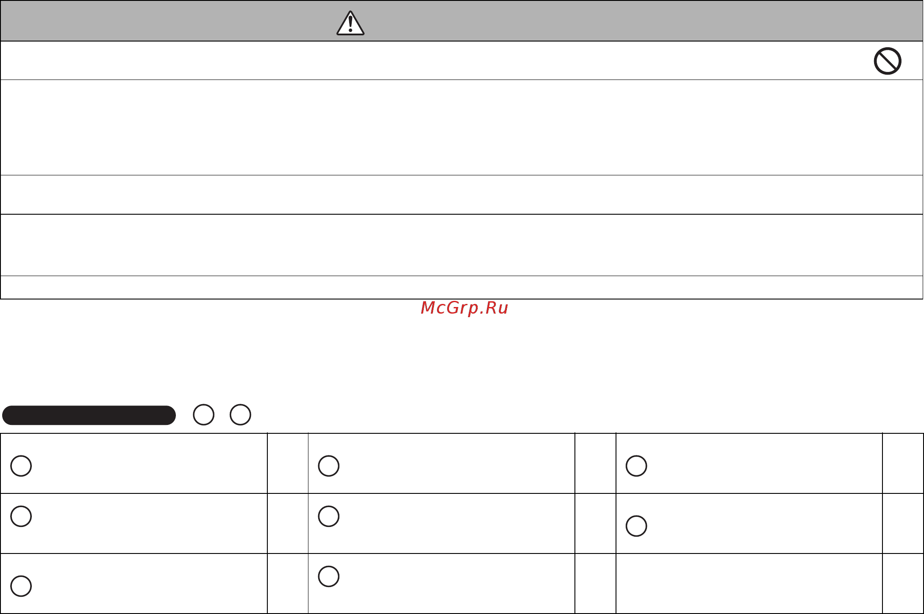Click the warning triangle icon in gray header
This screenshot has height=614, width=924.
(350, 23)
